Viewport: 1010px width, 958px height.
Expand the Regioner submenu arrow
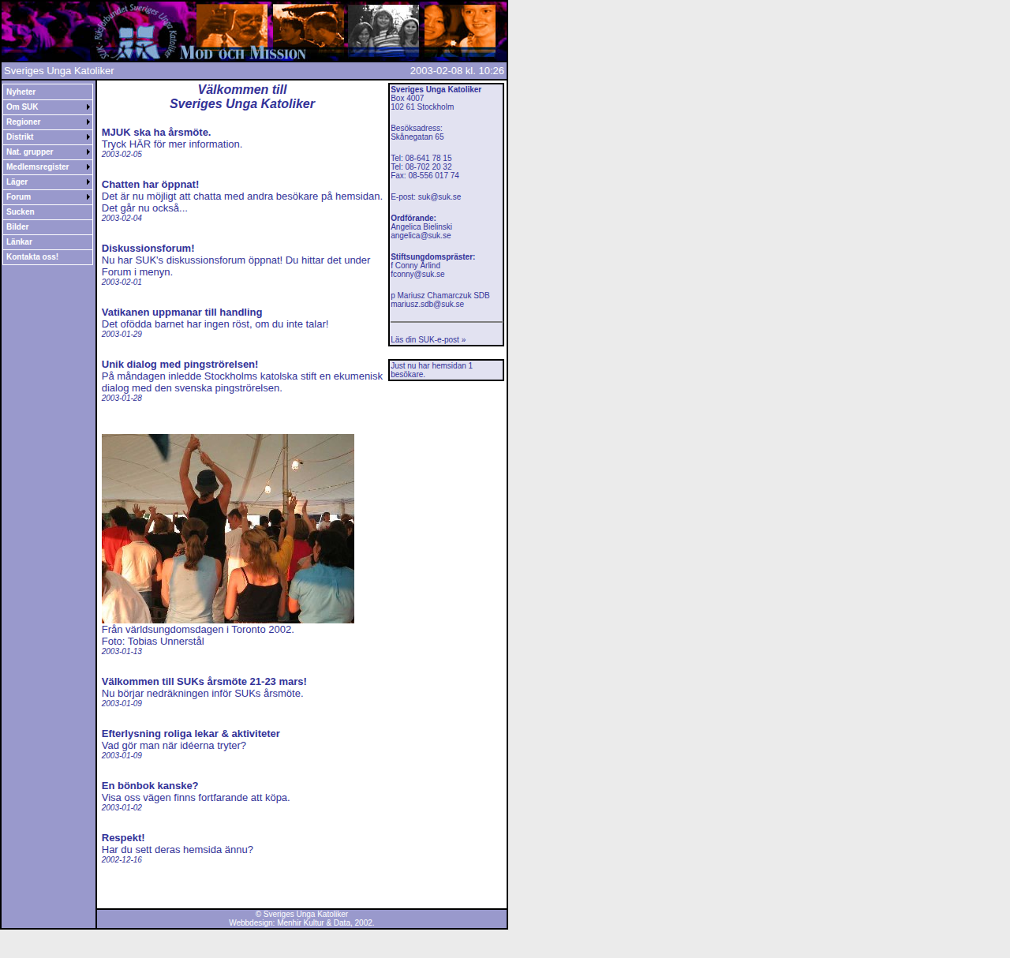[x=88, y=122]
